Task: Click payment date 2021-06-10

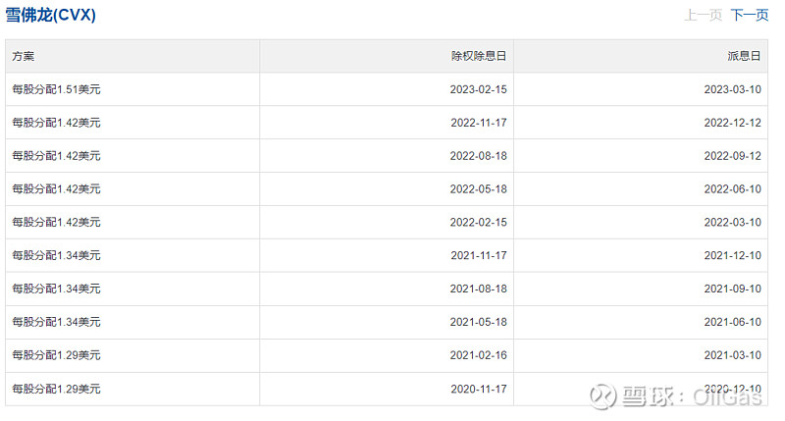Action: pos(732,322)
